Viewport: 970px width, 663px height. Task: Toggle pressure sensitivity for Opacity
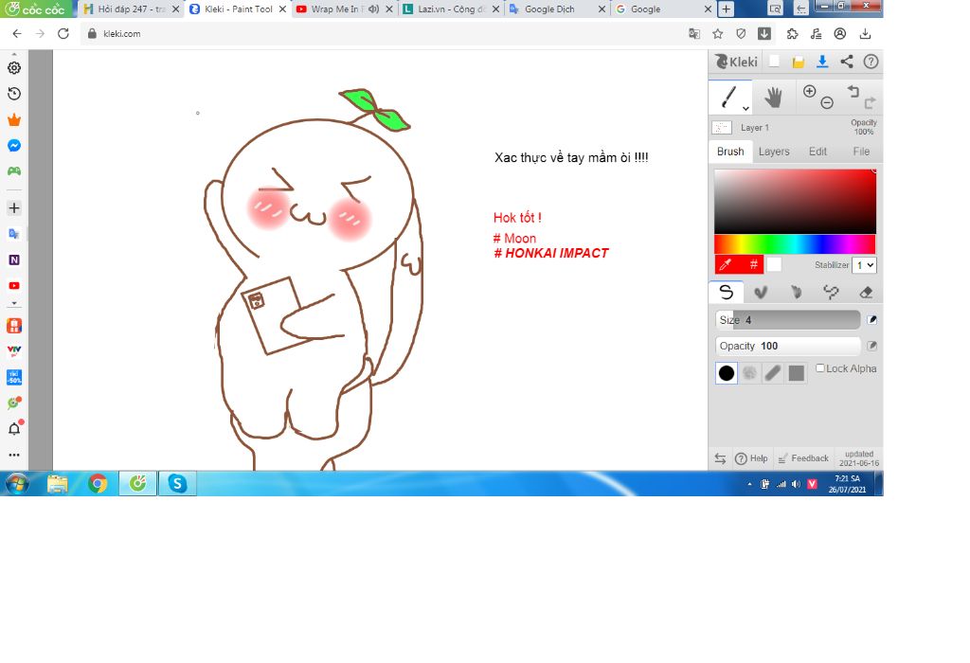(x=871, y=346)
